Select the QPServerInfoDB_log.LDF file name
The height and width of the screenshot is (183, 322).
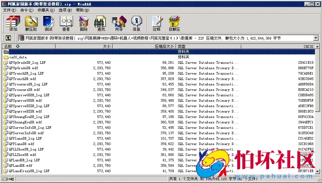pos(30,128)
